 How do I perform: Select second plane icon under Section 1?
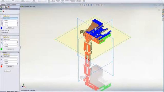click(7, 16)
